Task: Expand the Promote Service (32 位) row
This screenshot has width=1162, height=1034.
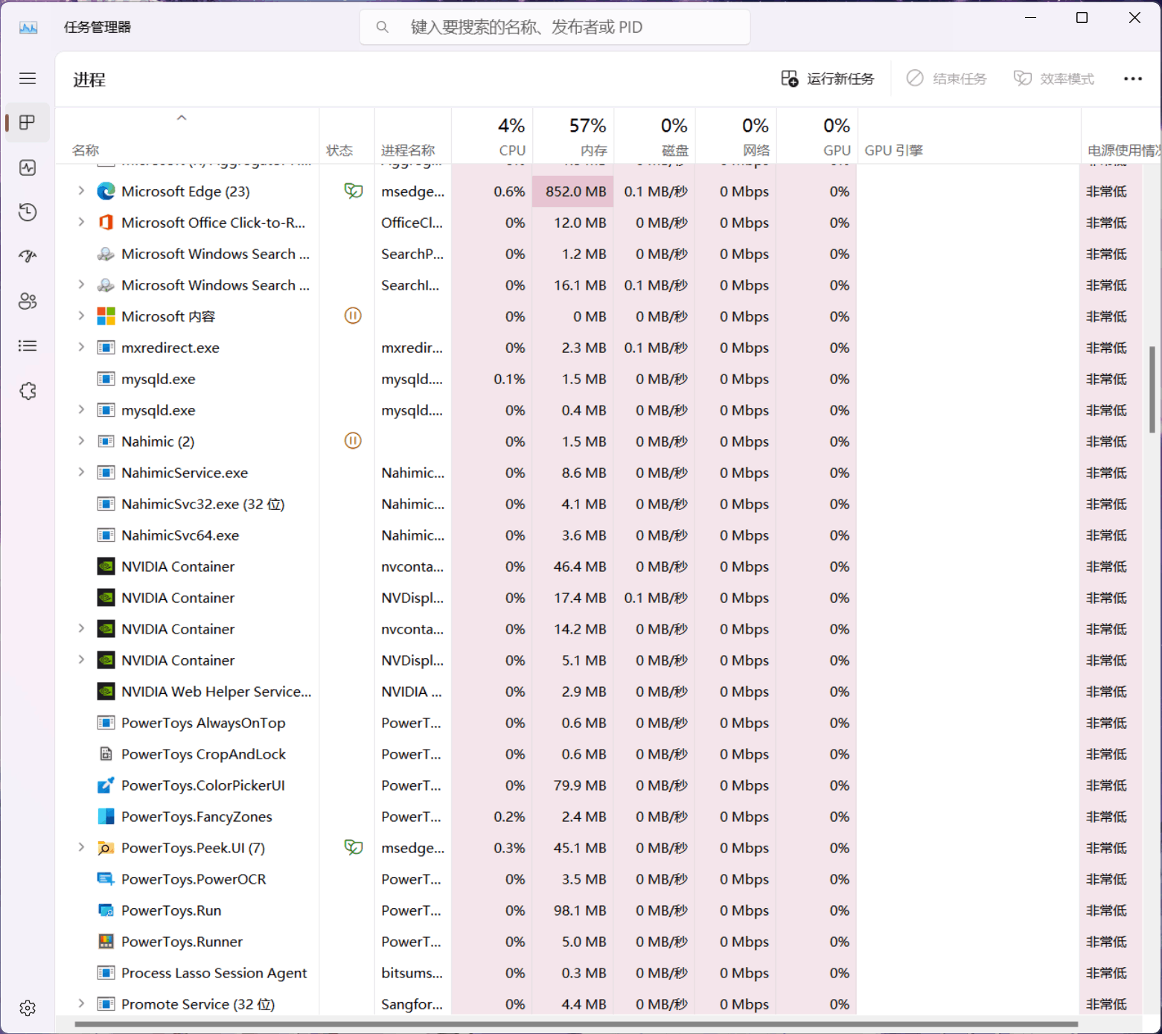Action: (x=81, y=1004)
